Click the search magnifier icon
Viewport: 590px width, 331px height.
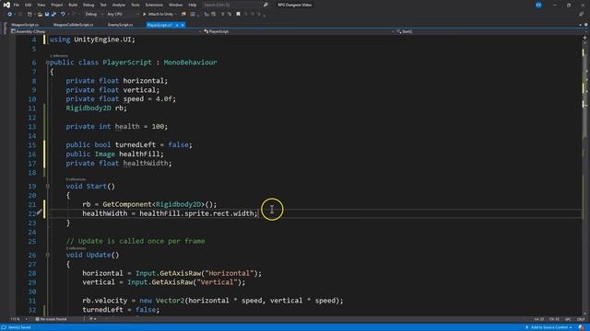[265, 5]
